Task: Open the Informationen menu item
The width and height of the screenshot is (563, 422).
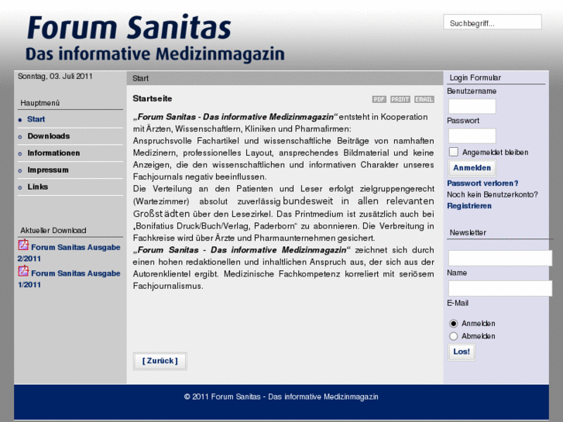Action: pyautogui.click(x=53, y=153)
